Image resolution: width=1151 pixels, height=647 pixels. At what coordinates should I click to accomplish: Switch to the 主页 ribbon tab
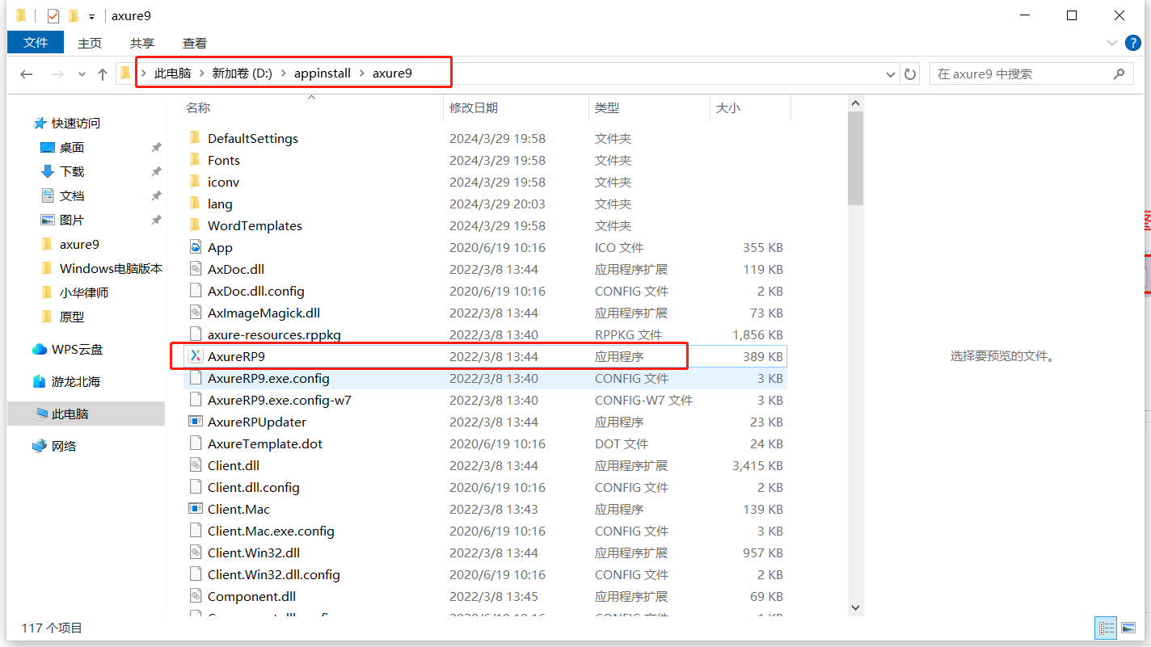tap(90, 44)
